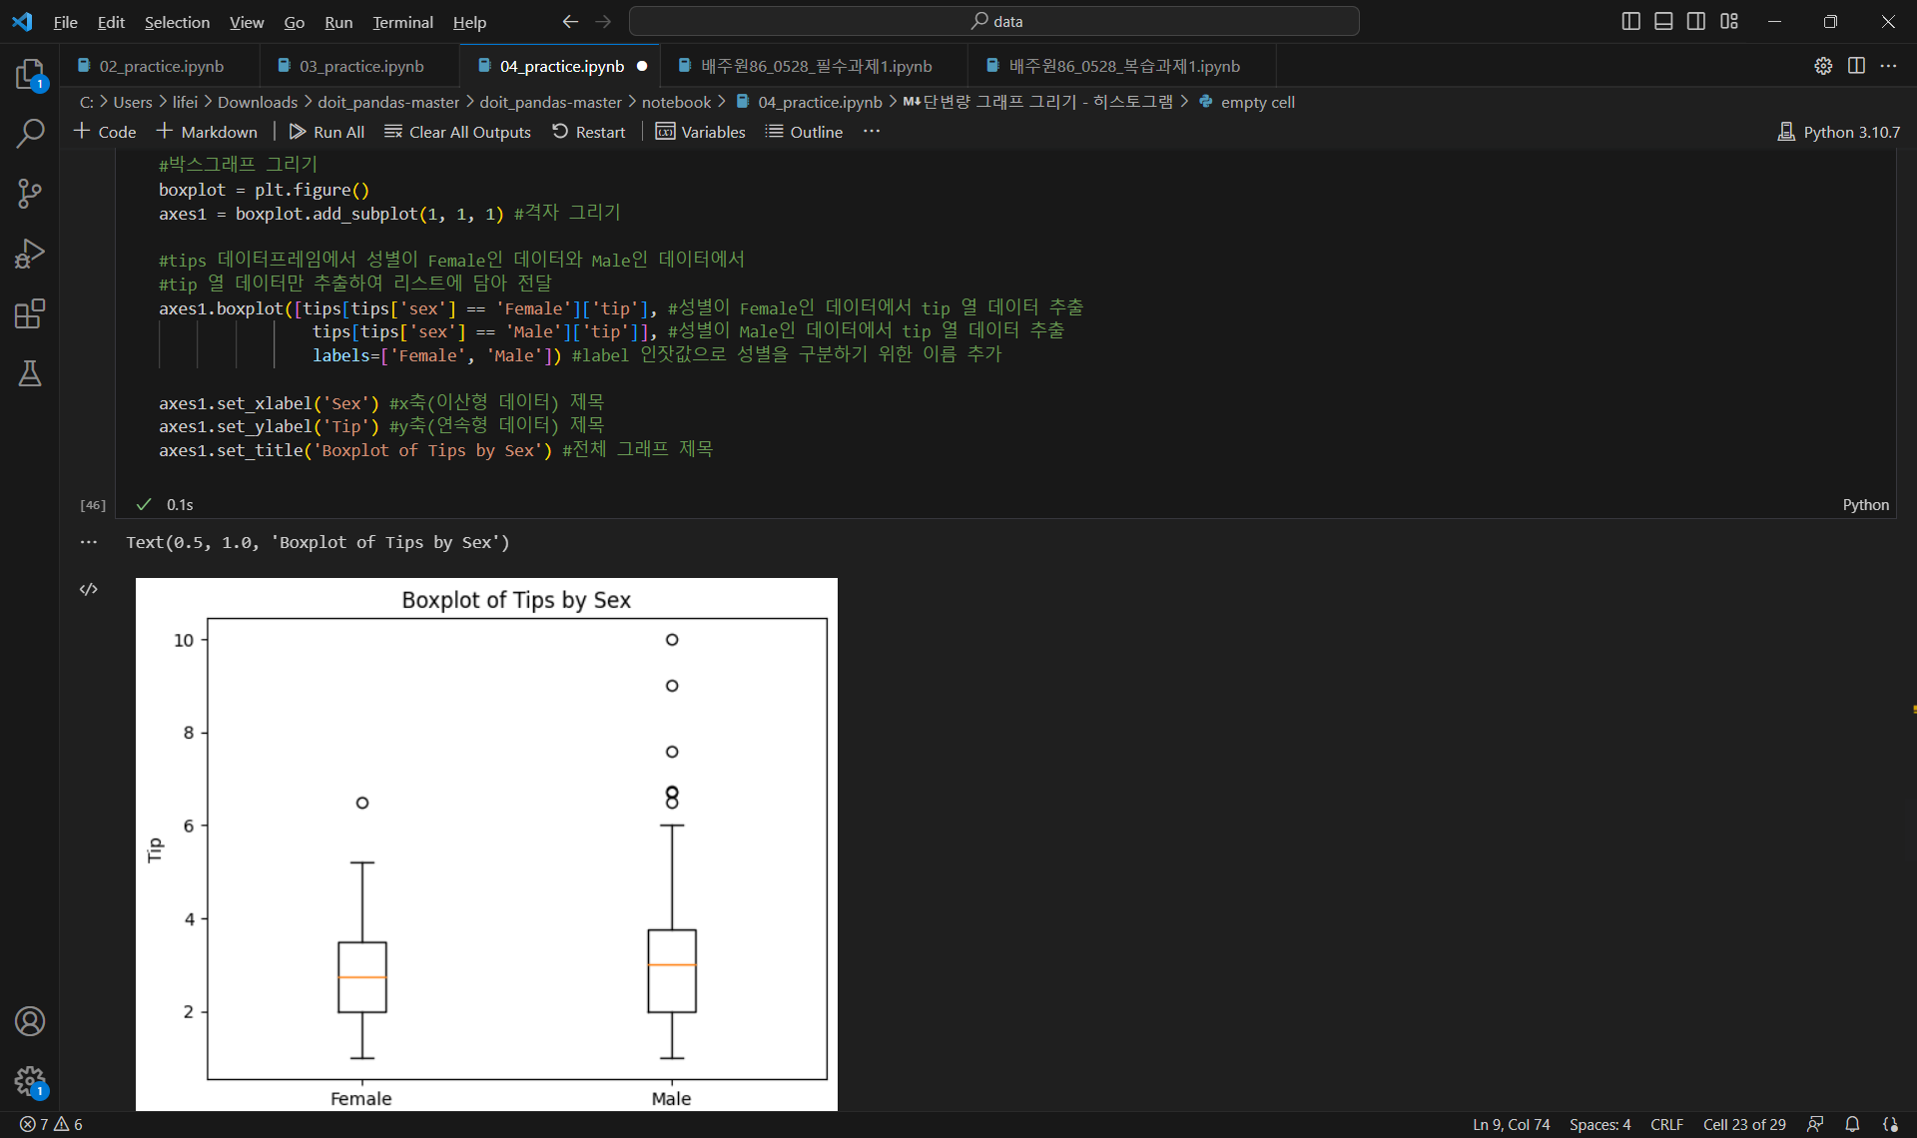Open the Extensions view icon
The width and height of the screenshot is (1917, 1138).
(30, 314)
